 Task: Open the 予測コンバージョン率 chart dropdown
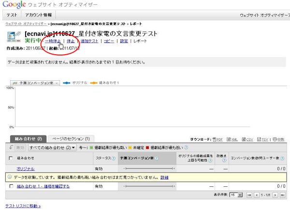point(36,83)
